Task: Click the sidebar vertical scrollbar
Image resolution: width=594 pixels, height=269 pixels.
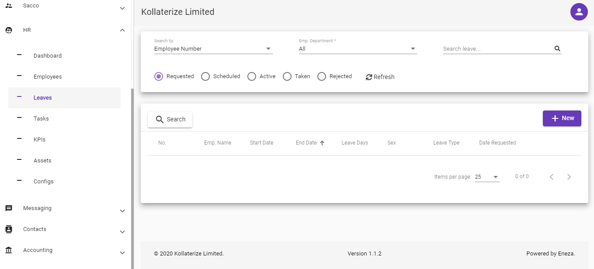Action: 132,178
